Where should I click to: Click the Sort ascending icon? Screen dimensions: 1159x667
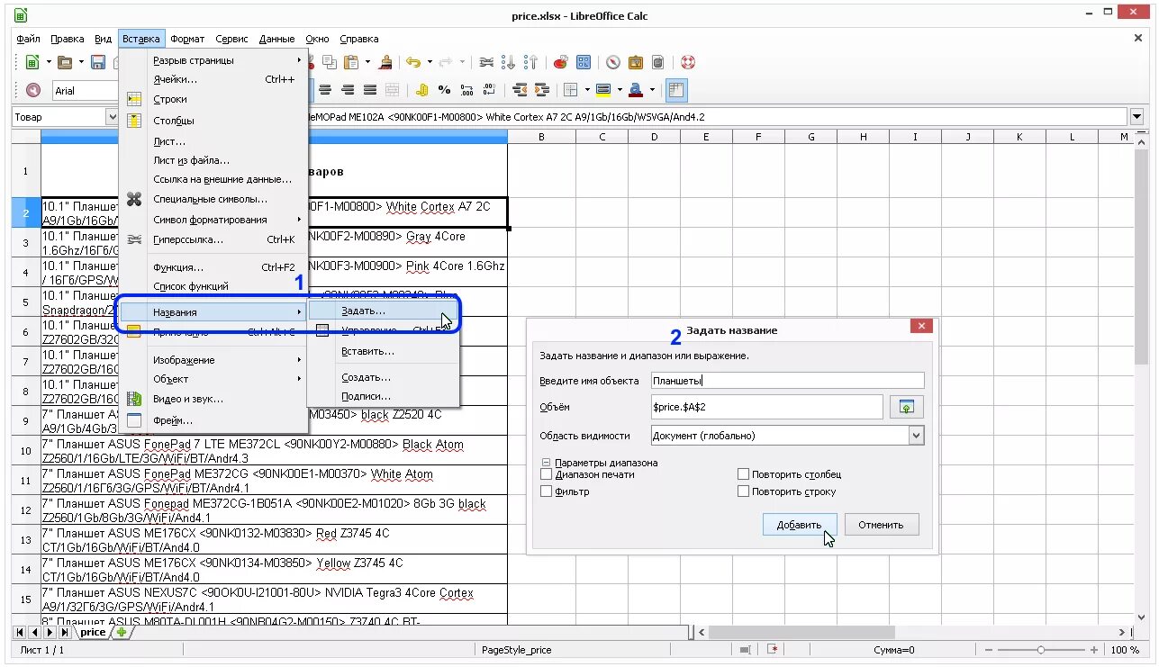509,62
